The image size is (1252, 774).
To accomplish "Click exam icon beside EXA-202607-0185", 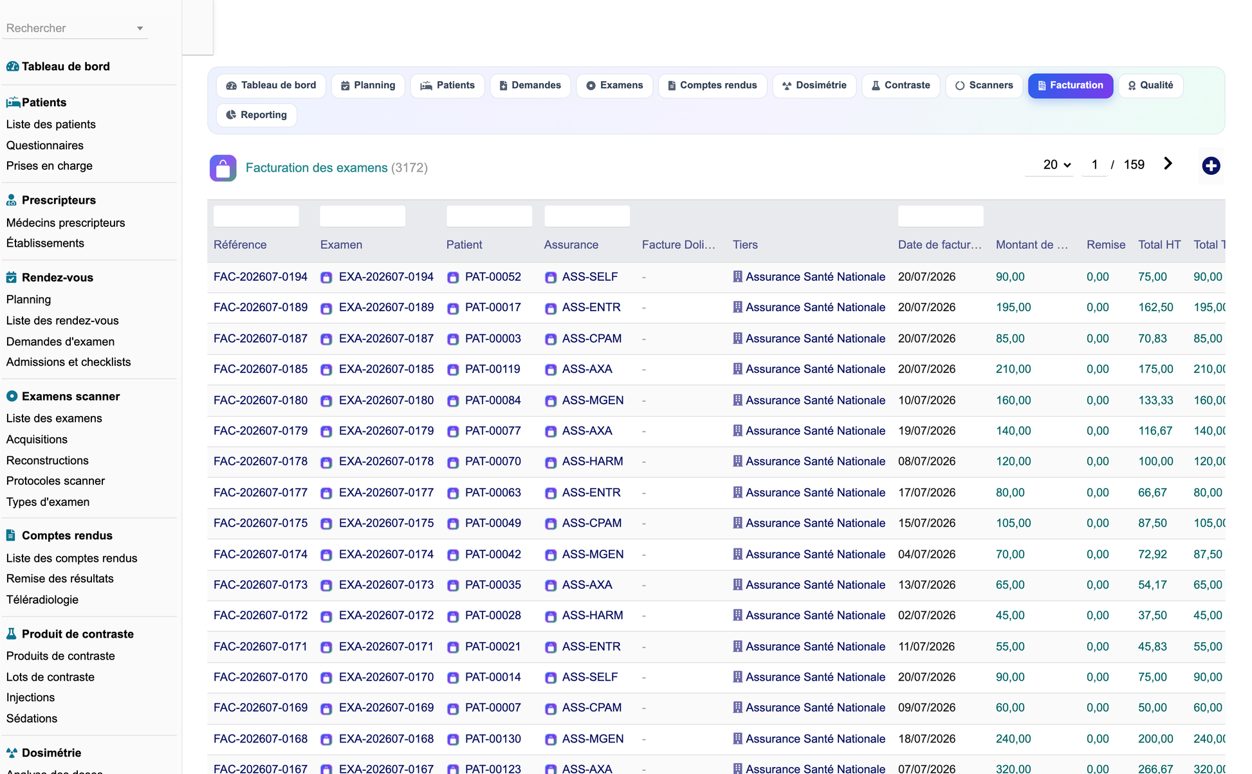I will click(x=326, y=370).
